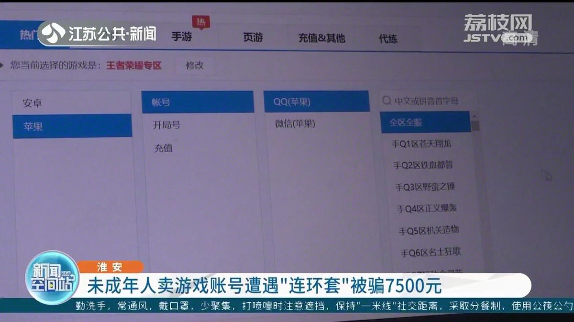
Task: Select 全区全服 in the server list
Action: 425,122
